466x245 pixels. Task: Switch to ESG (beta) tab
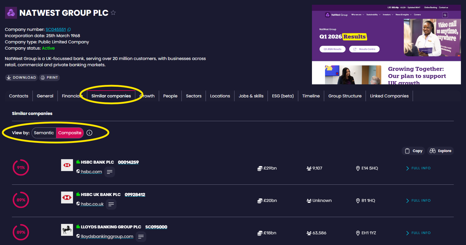[x=283, y=96]
